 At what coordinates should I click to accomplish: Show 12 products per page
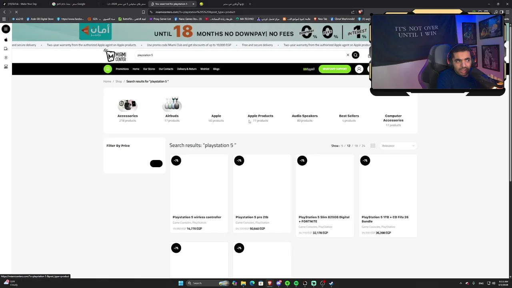pos(348,146)
